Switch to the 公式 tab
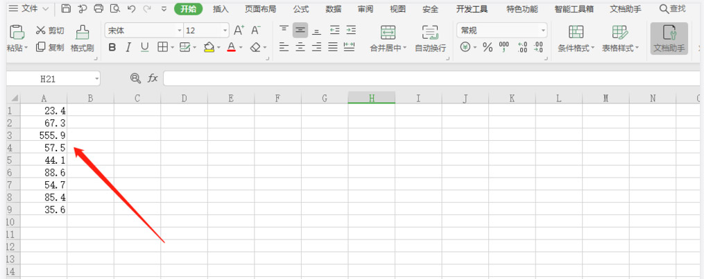 [301, 8]
